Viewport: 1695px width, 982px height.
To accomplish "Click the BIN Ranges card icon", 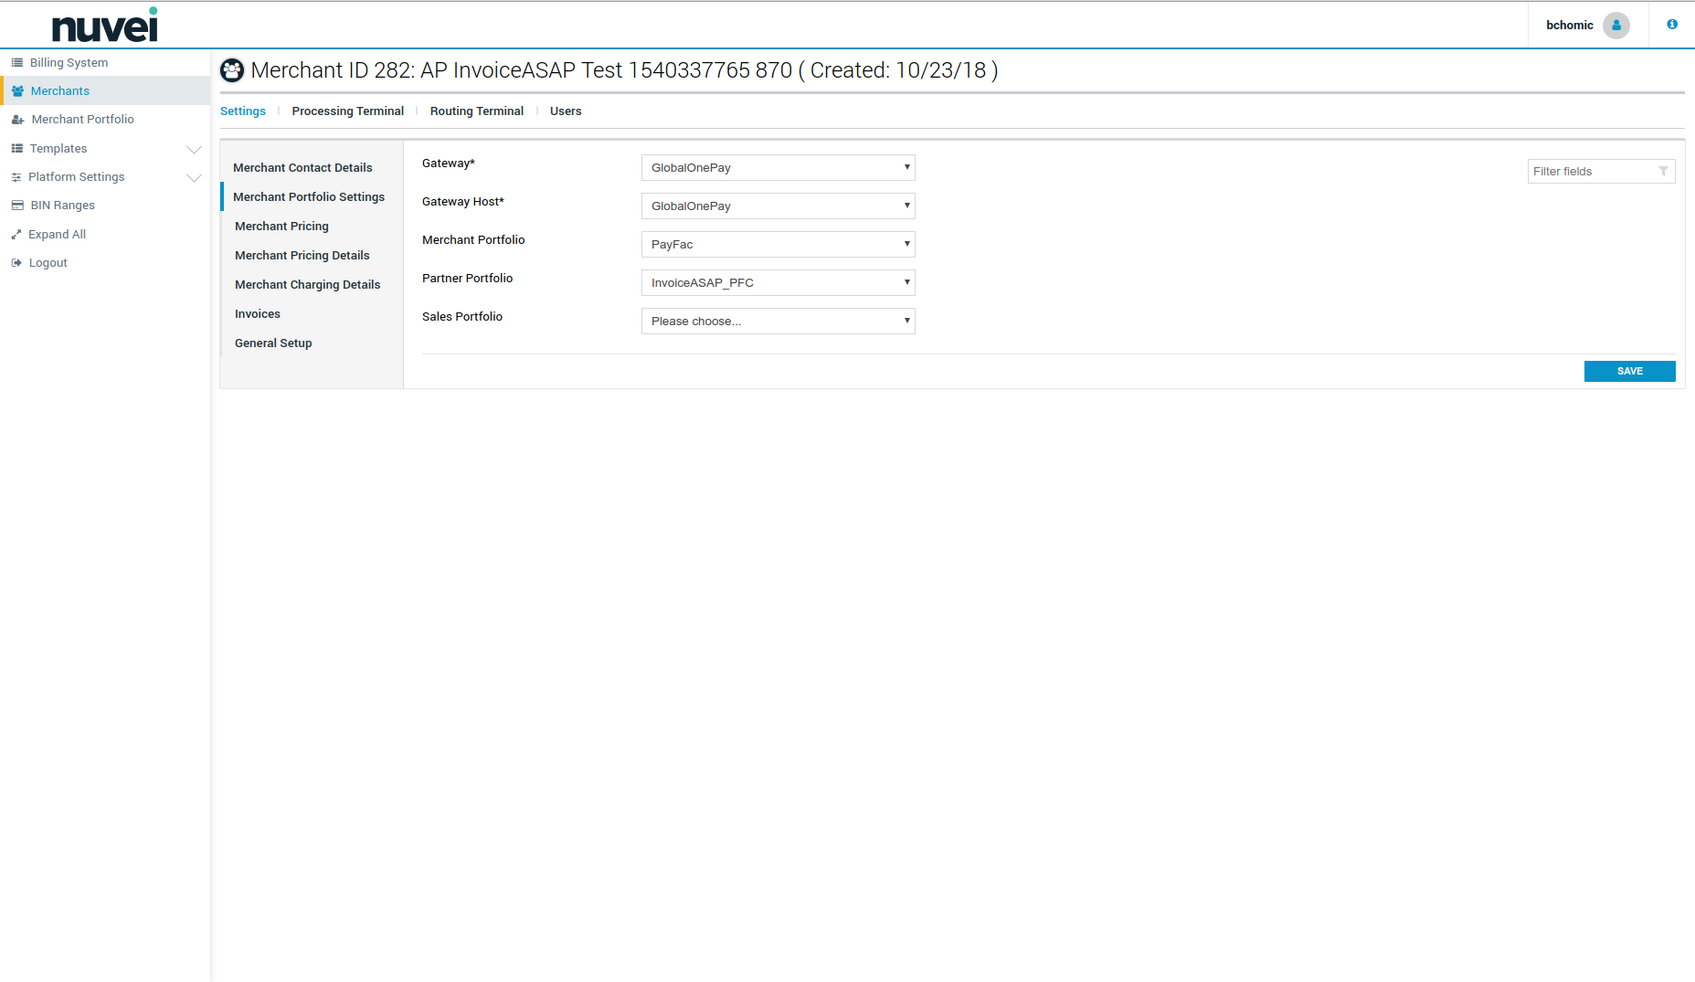I will click(x=17, y=206).
